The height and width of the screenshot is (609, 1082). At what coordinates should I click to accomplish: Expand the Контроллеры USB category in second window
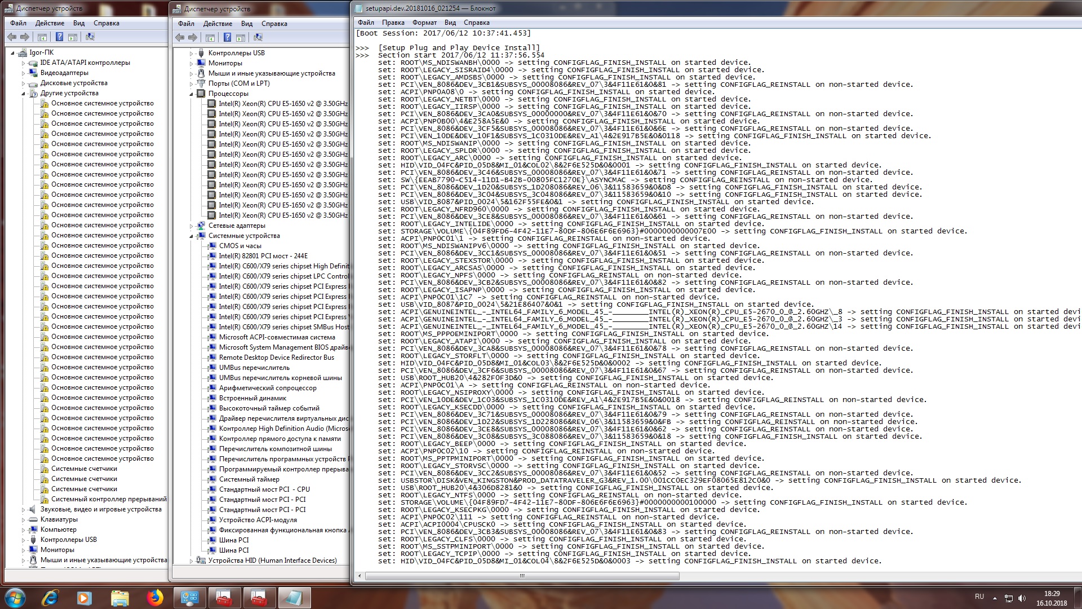(x=192, y=54)
